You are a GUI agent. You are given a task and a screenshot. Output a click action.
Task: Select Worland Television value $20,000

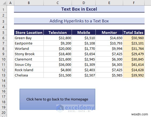(58, 49)
